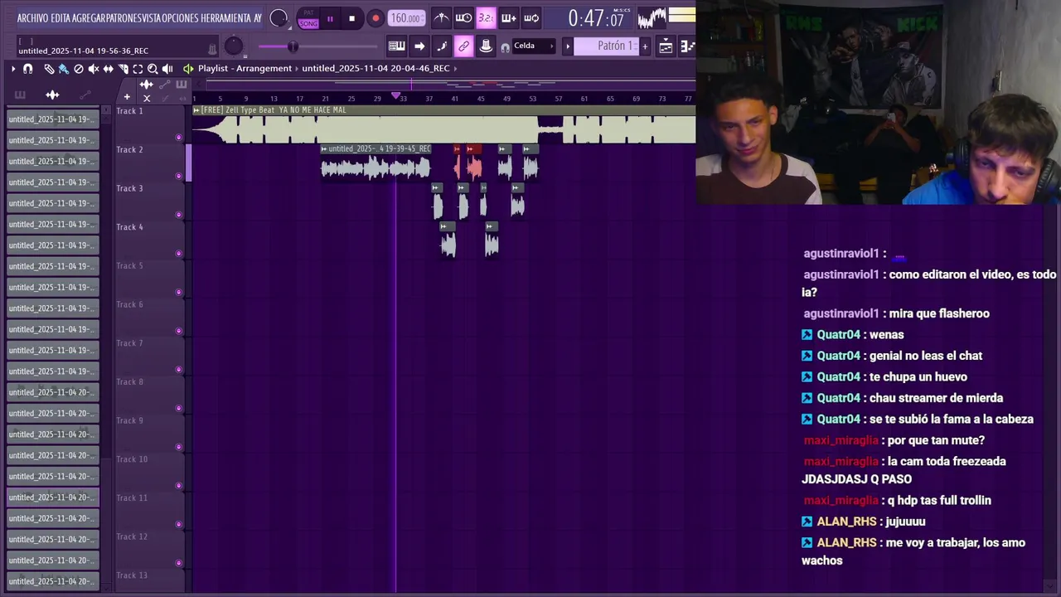Open the Patrón 1 pattern selector

(607, 46)
